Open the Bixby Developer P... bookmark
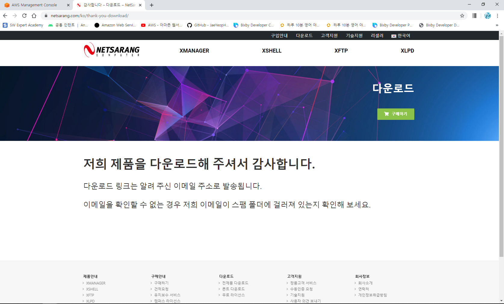 coord(393,25)
